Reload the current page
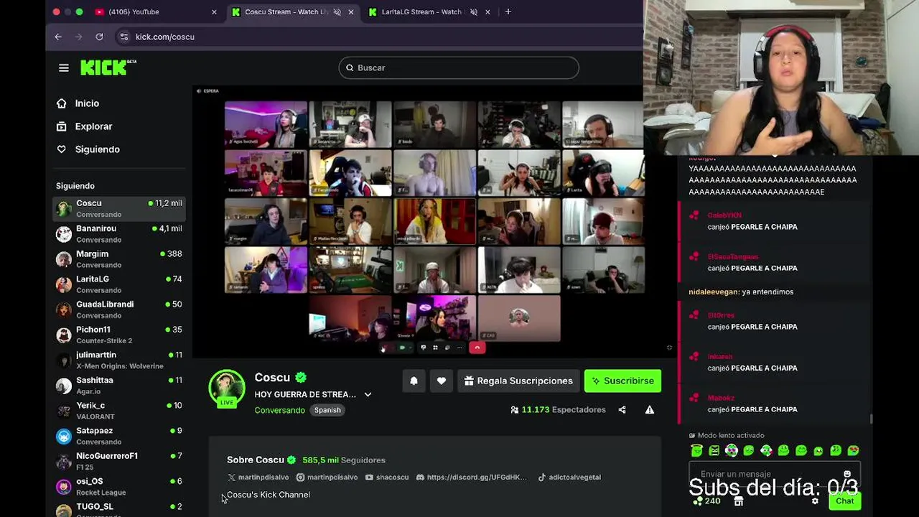The image size is (919, 517). (x=99, y=37)
